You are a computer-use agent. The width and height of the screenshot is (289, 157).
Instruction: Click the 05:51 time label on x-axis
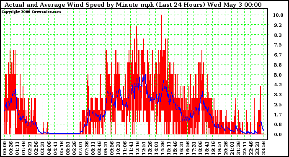(x=68, y=148)
